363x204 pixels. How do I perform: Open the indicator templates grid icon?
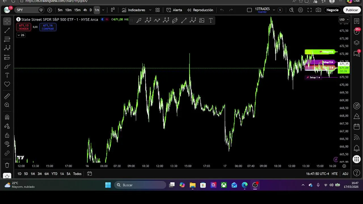tap(158, 10)
